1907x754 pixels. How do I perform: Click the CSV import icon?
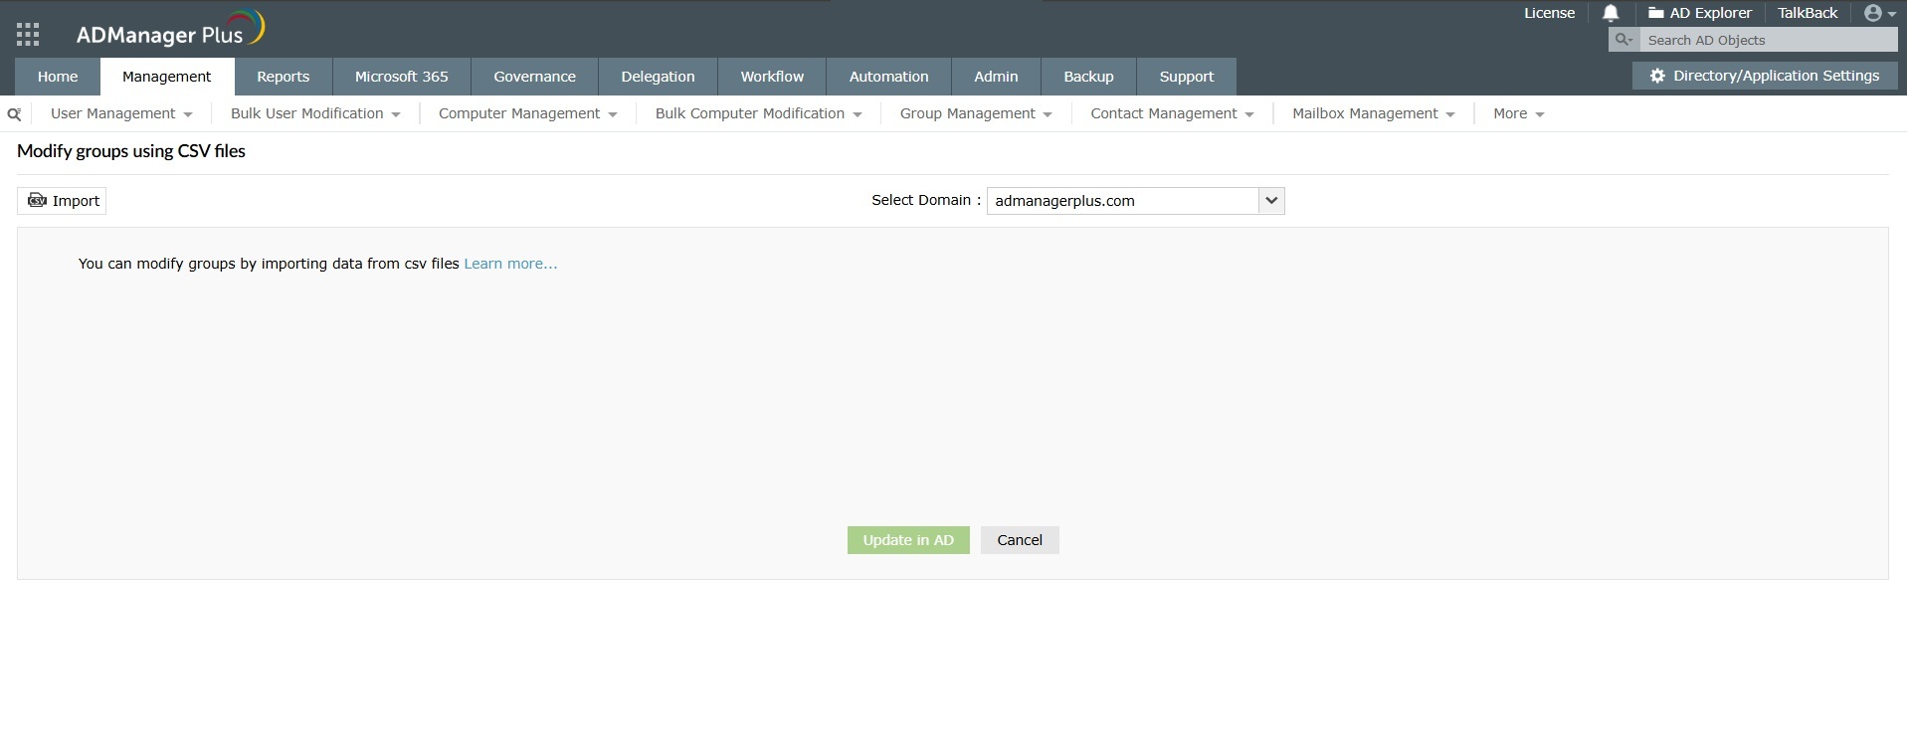(x=37, y=200)
